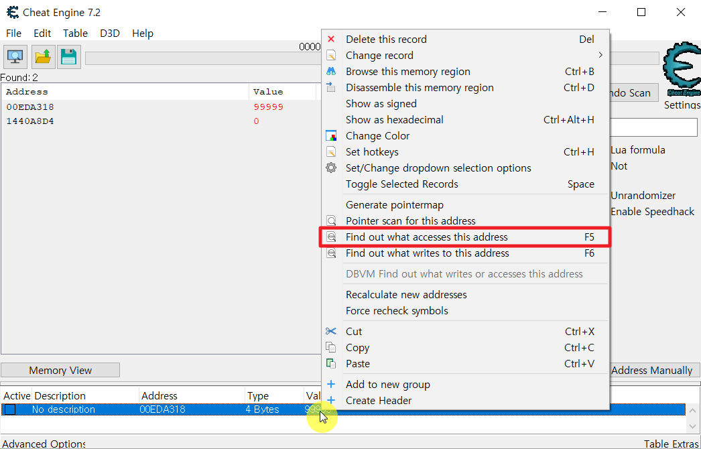The image size is (701, 449).
Task: Click the Undo Scan button
Action: click(x=634, y=93)
